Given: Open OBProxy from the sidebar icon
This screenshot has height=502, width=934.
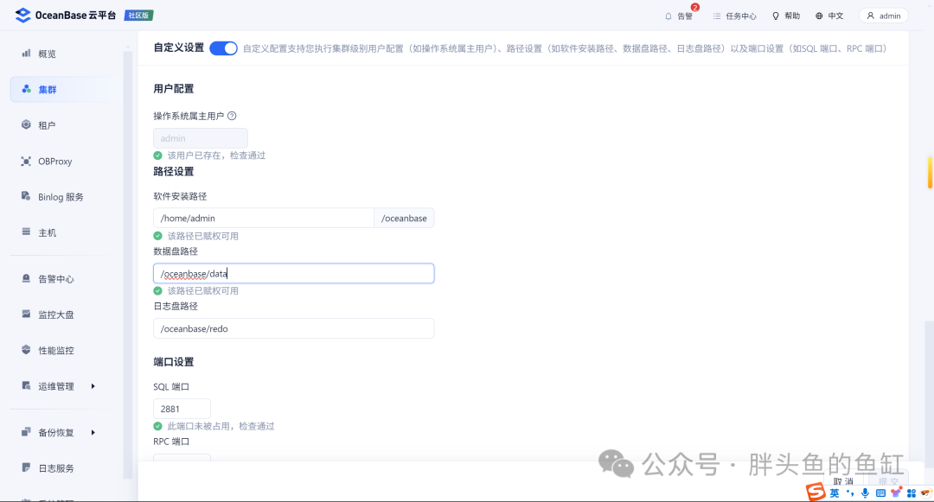Looking at the screenshot, I should pyautogui.click(x=26, y=162).
